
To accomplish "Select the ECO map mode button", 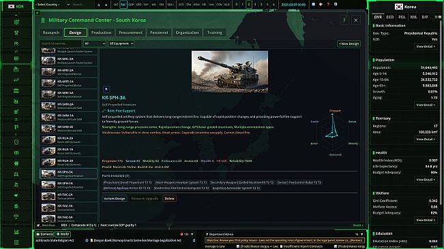I will pyautogui.click(x=181, y=5).
